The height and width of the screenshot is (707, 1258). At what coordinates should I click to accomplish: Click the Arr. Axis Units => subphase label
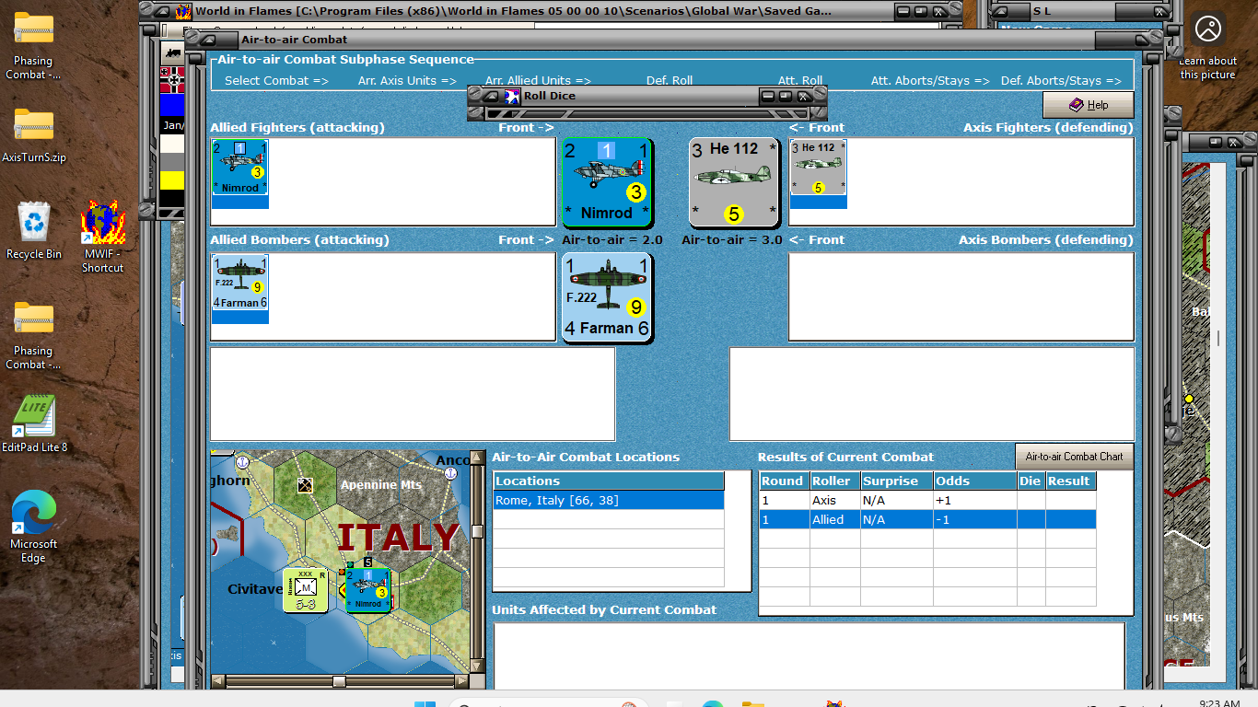(x=407, y=80)
